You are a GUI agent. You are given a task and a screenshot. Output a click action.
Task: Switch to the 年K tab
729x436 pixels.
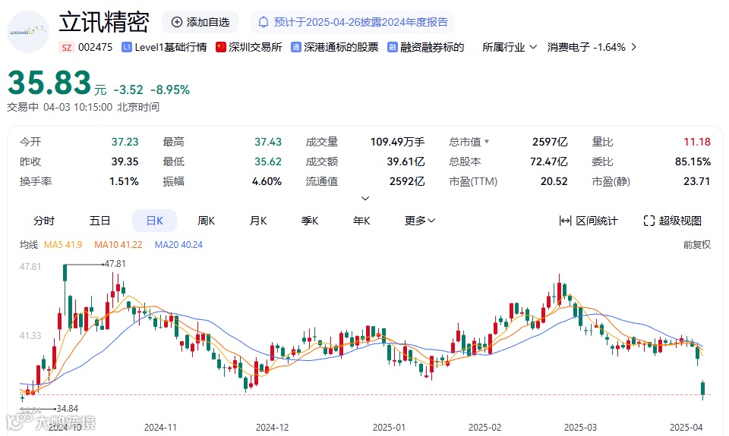point(361,221)
